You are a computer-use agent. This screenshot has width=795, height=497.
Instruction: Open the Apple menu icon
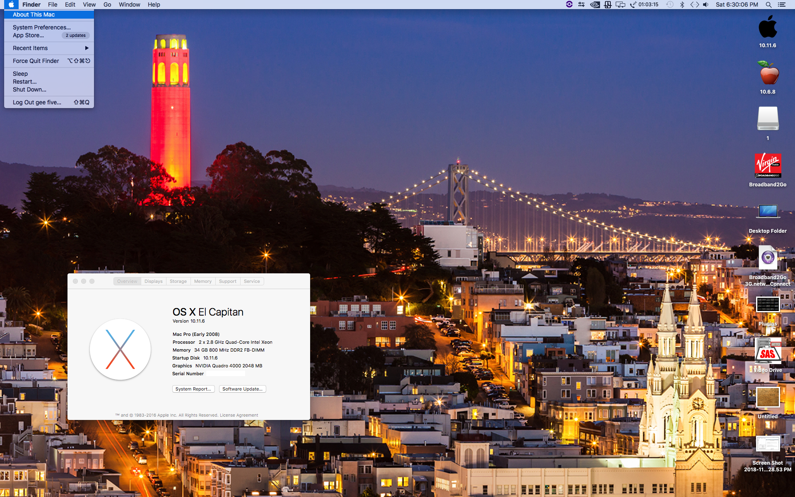[x=11, y=5]
